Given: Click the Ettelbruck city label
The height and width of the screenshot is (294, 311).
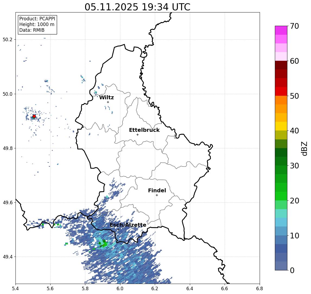Looking at the screenshot, I should [x=144, y=130].
